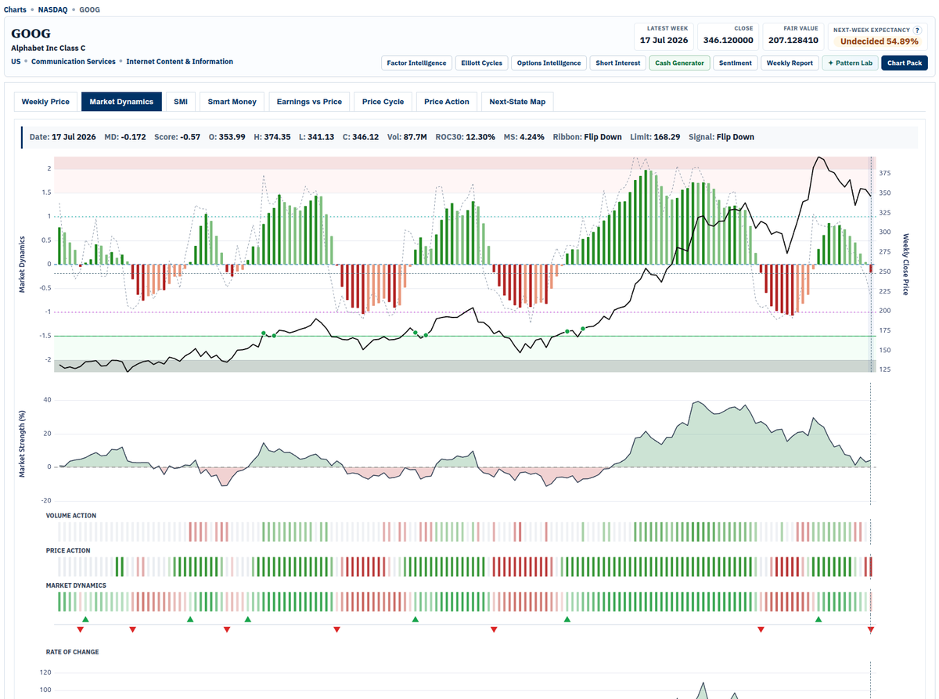
Task: Open the Price Action tab
Action: click(447, 102)
